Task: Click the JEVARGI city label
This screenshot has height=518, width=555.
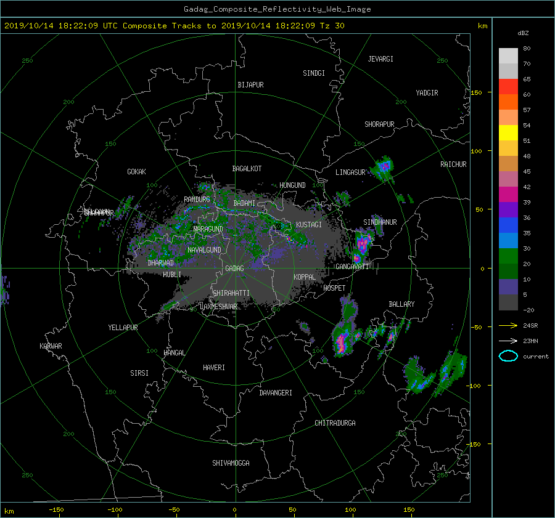Action: click(380, 59)
